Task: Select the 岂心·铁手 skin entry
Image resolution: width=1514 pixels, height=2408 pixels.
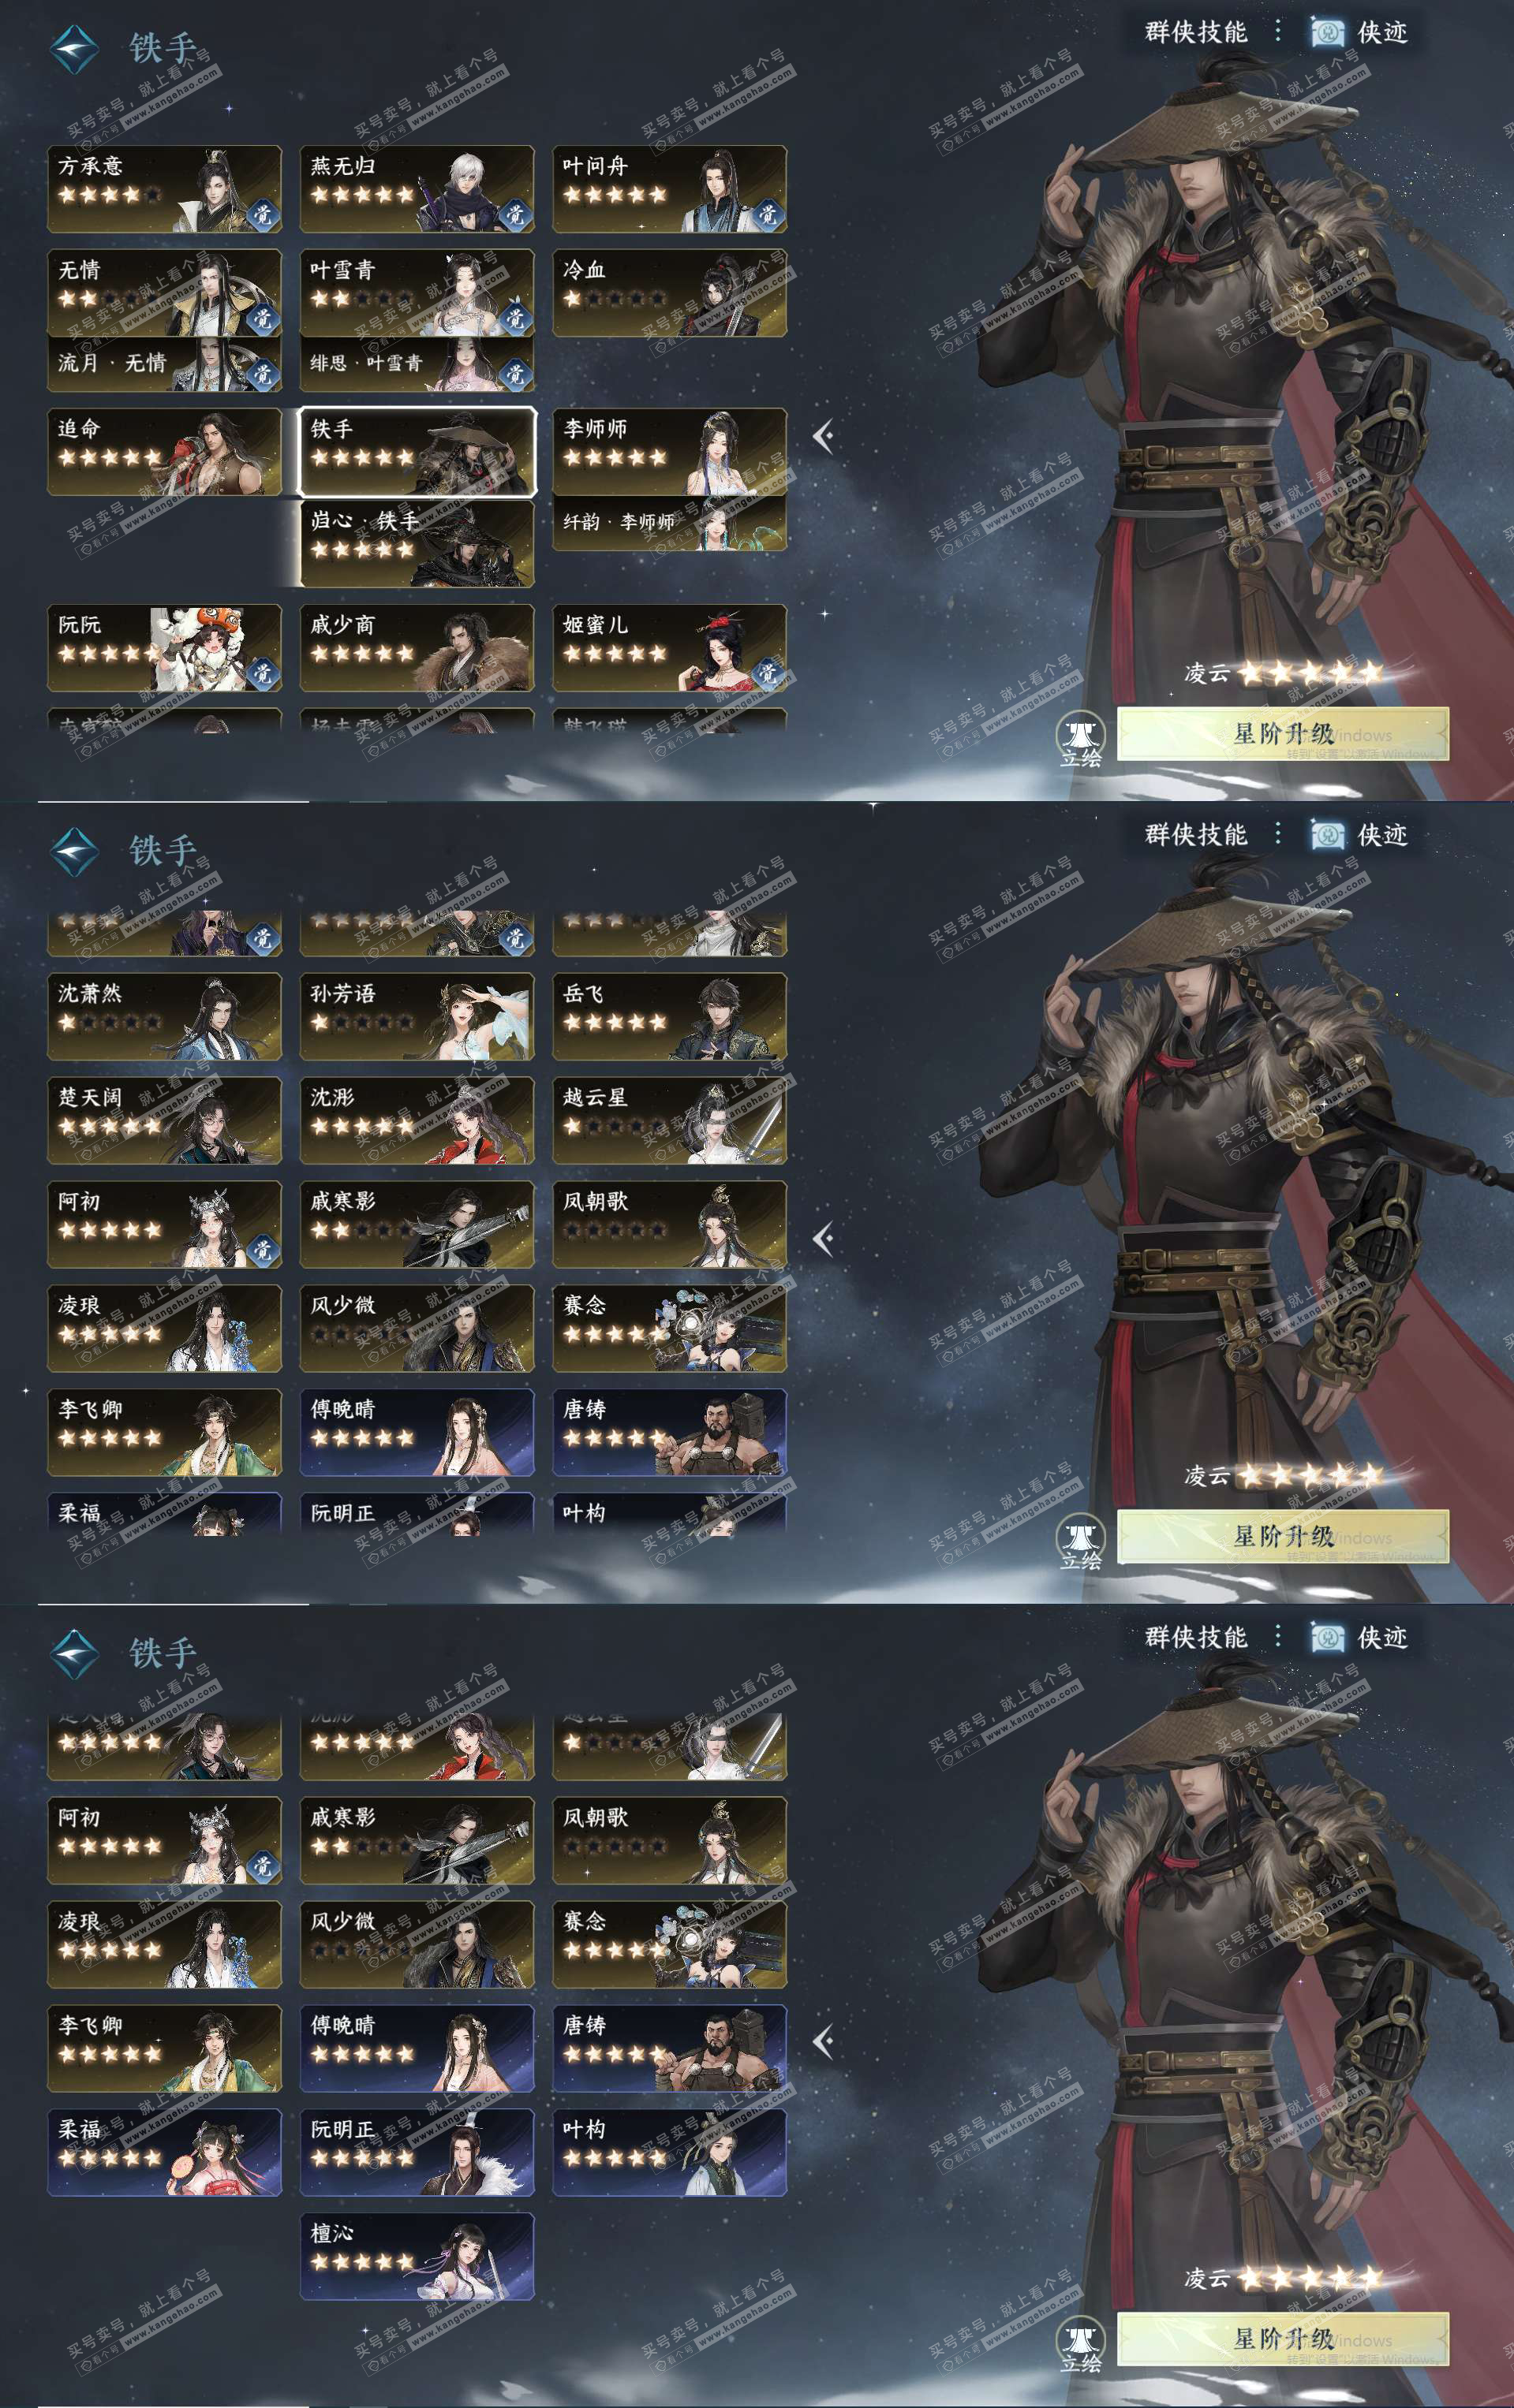Action: [x=417, y=543]
